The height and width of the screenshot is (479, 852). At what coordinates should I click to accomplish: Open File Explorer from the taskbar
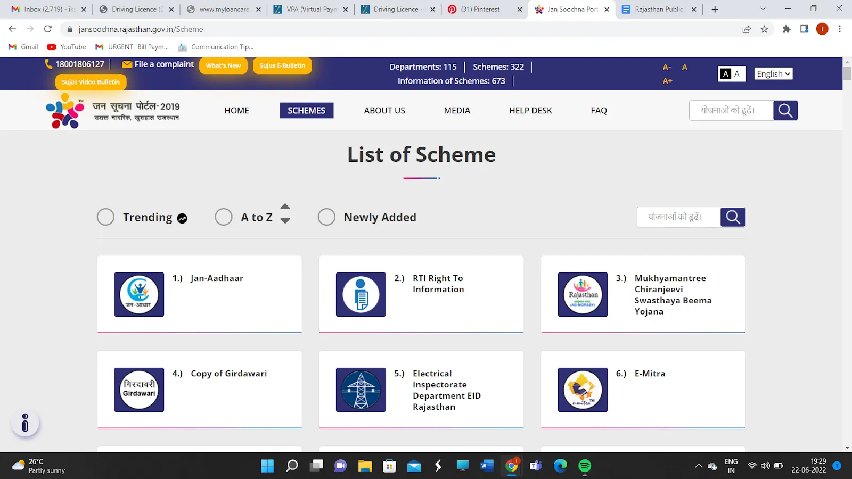(x=365, y=466)
